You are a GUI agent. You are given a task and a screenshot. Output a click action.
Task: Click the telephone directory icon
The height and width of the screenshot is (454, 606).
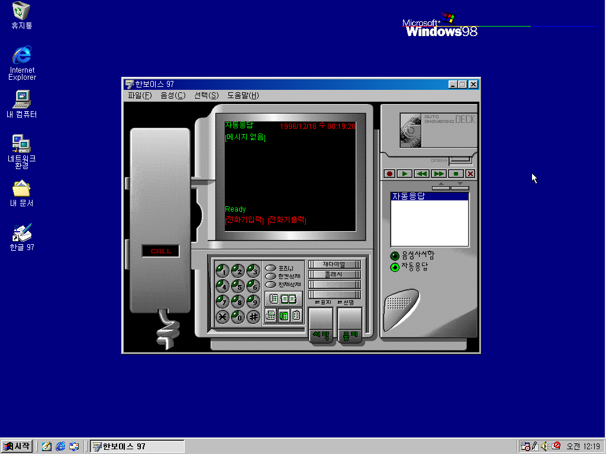coord(273,299)
